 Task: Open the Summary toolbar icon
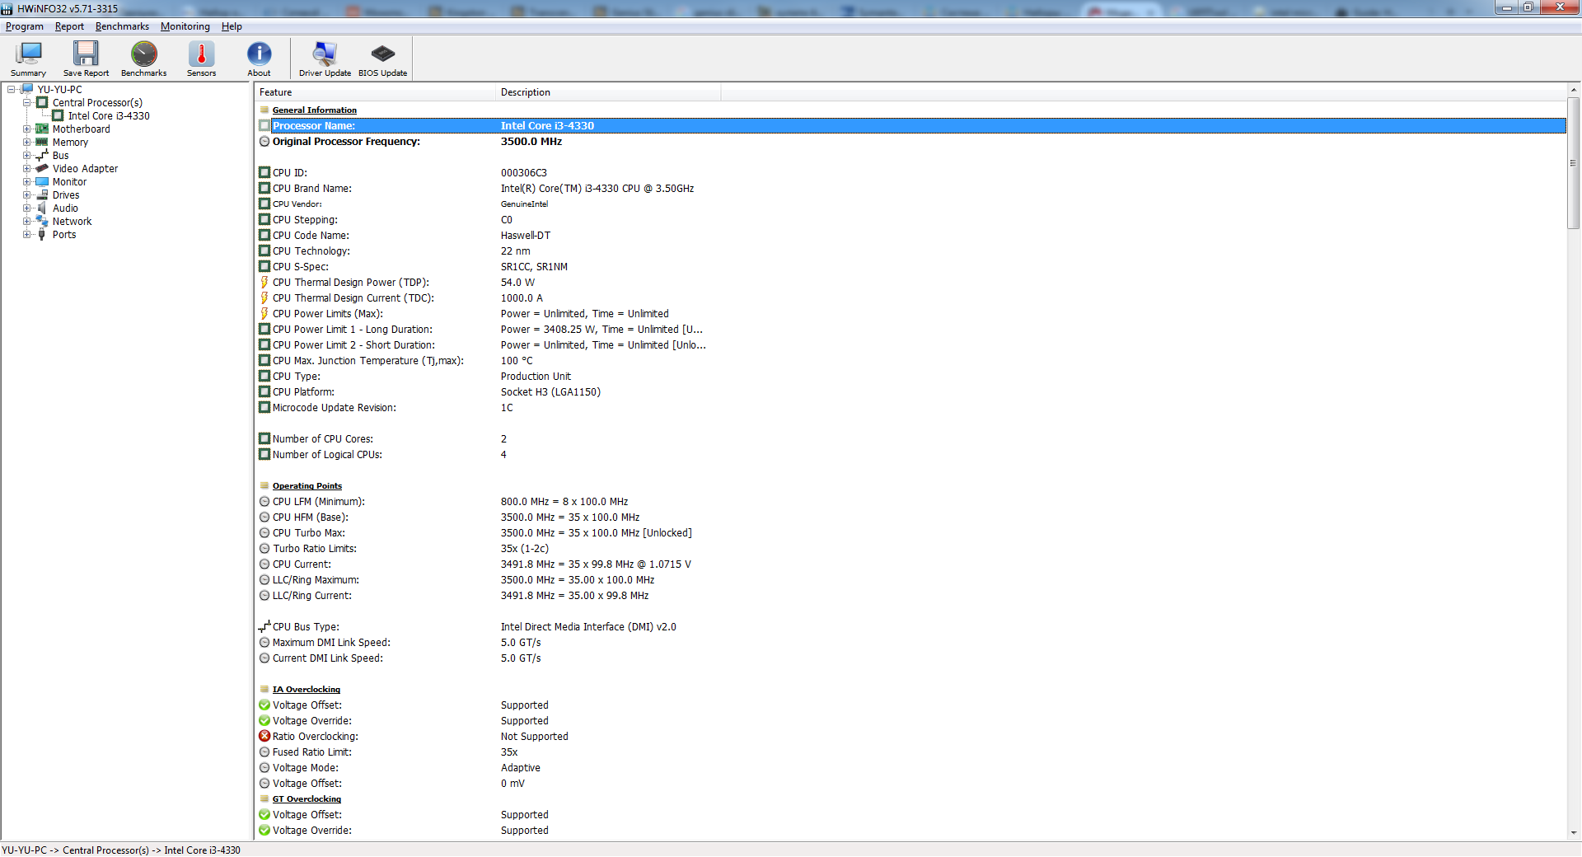coord(28,59)
